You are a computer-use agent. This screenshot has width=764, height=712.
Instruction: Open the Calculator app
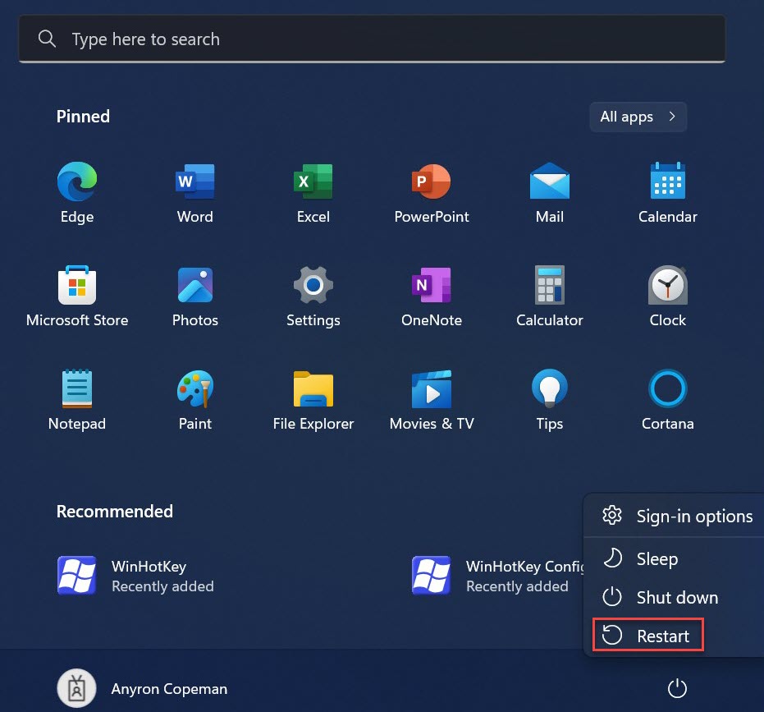[550, 296]
